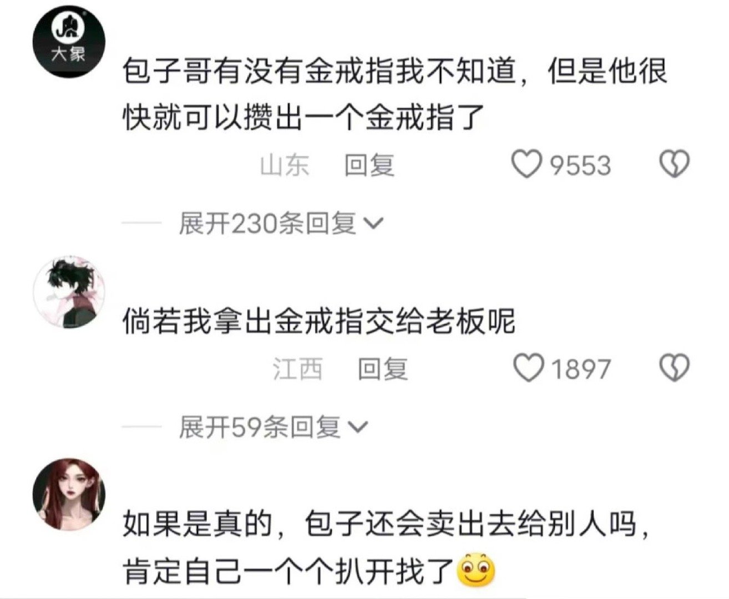This screenshot has width=729, height=599.
Task: Select comment 倘若我拿出金戒指交给老板呢
Action: coord(319,322)
